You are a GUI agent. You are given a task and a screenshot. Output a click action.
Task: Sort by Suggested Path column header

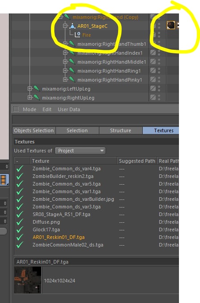pyautogui.click(x=137, y=161)
